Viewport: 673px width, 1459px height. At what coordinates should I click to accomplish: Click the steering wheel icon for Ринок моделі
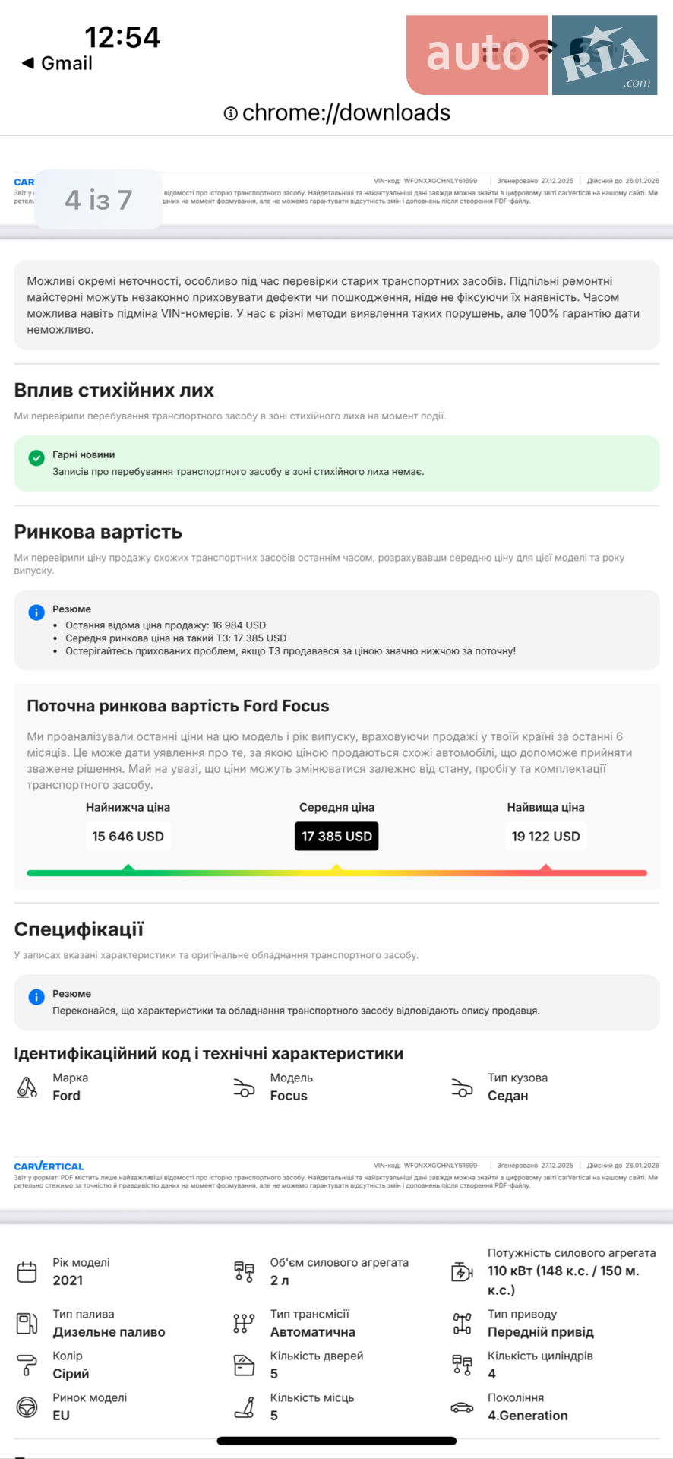pos(27,1407)
